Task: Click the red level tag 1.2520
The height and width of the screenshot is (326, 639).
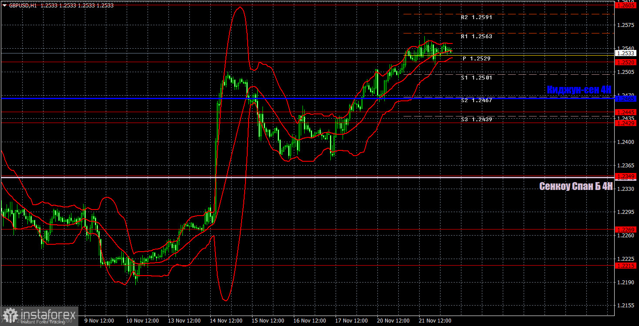Action: click(626, 62)
